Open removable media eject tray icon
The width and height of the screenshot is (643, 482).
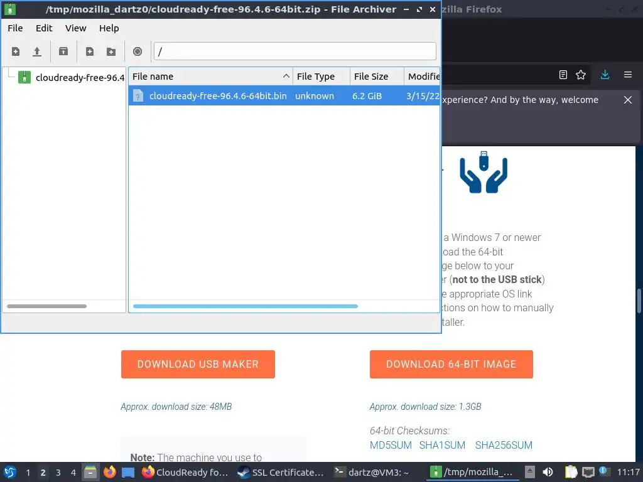tap(530, 472)
